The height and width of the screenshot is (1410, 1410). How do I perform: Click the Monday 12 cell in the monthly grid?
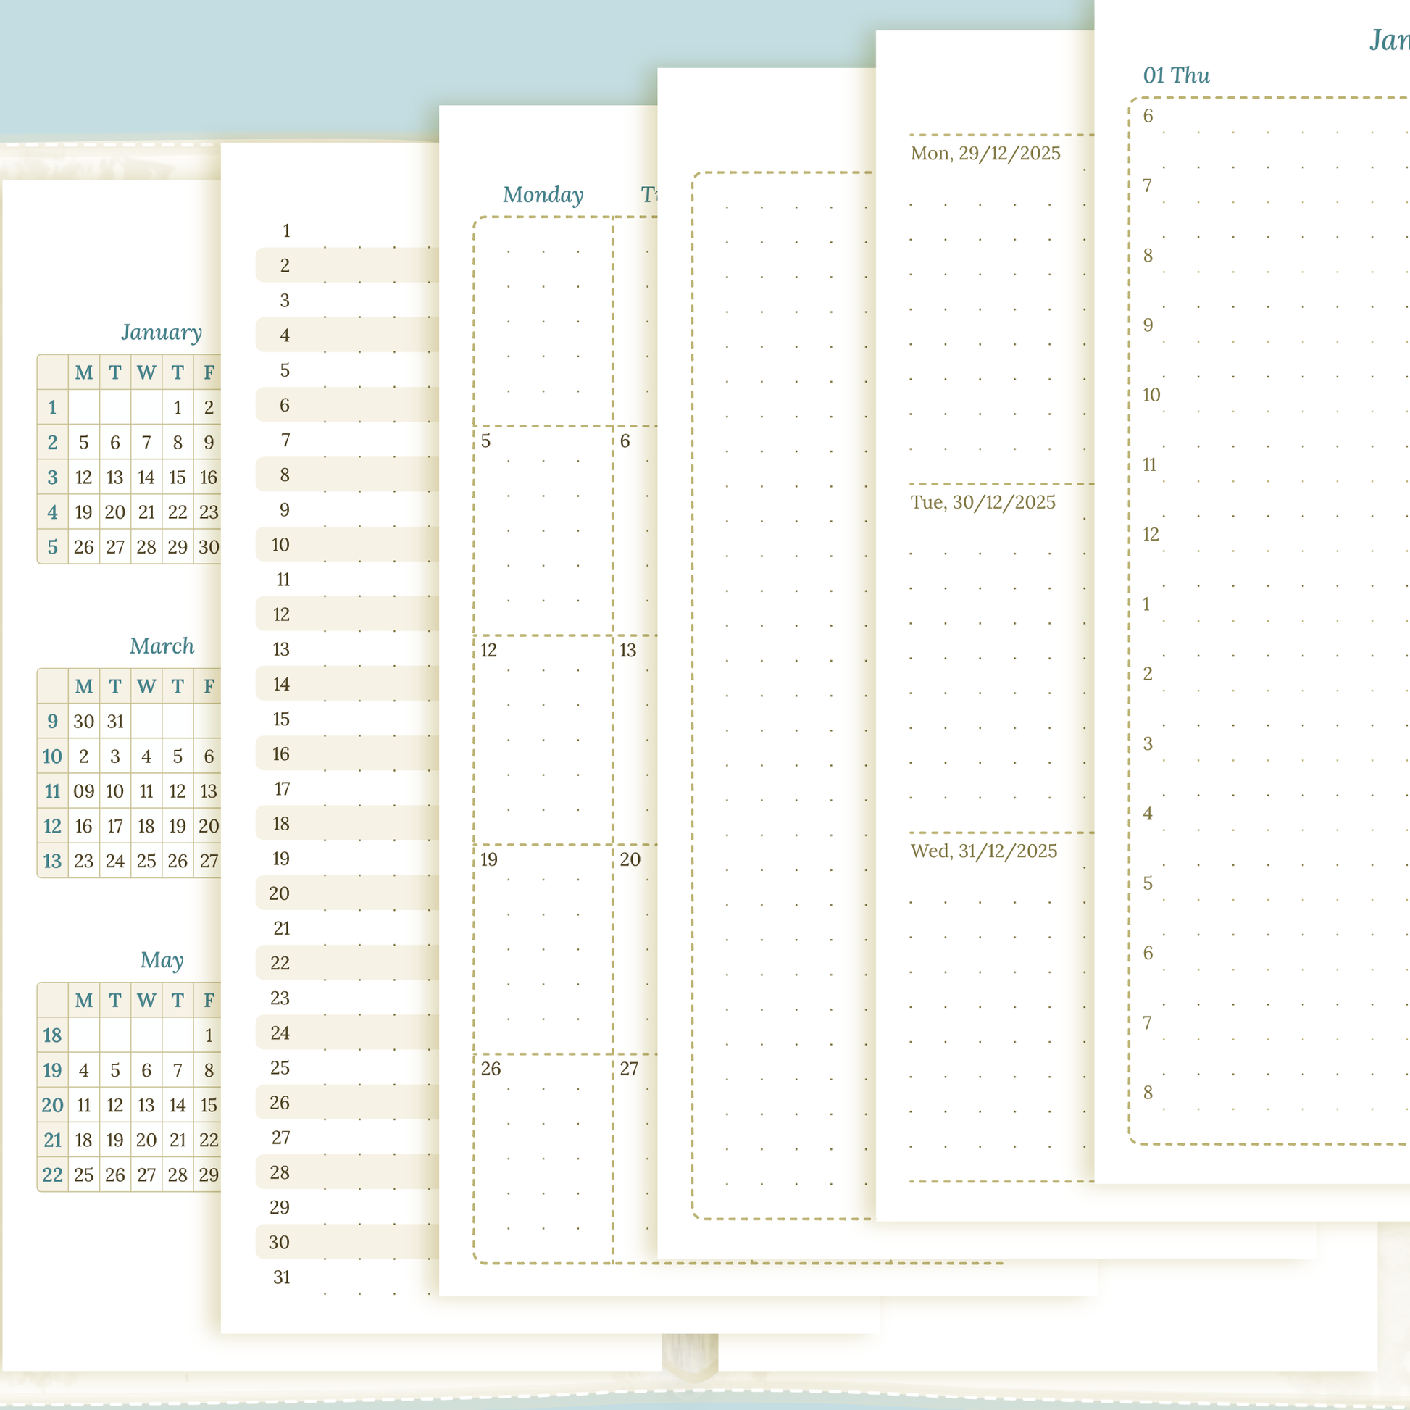click(x=543, y=738)
